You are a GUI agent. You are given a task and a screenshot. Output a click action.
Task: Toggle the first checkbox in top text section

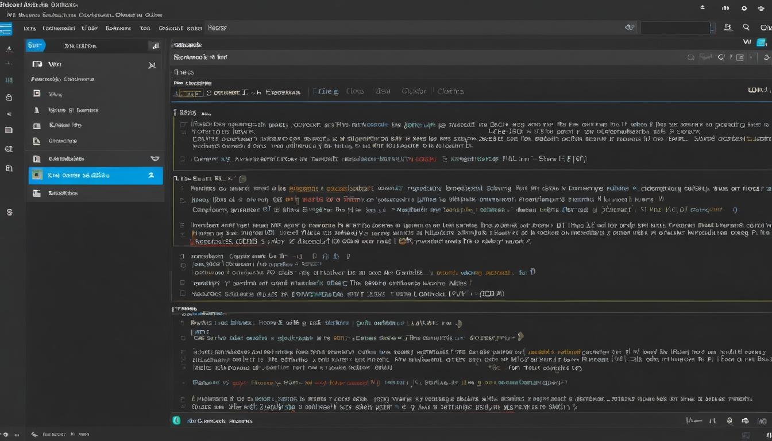click(x=183, y=124)
